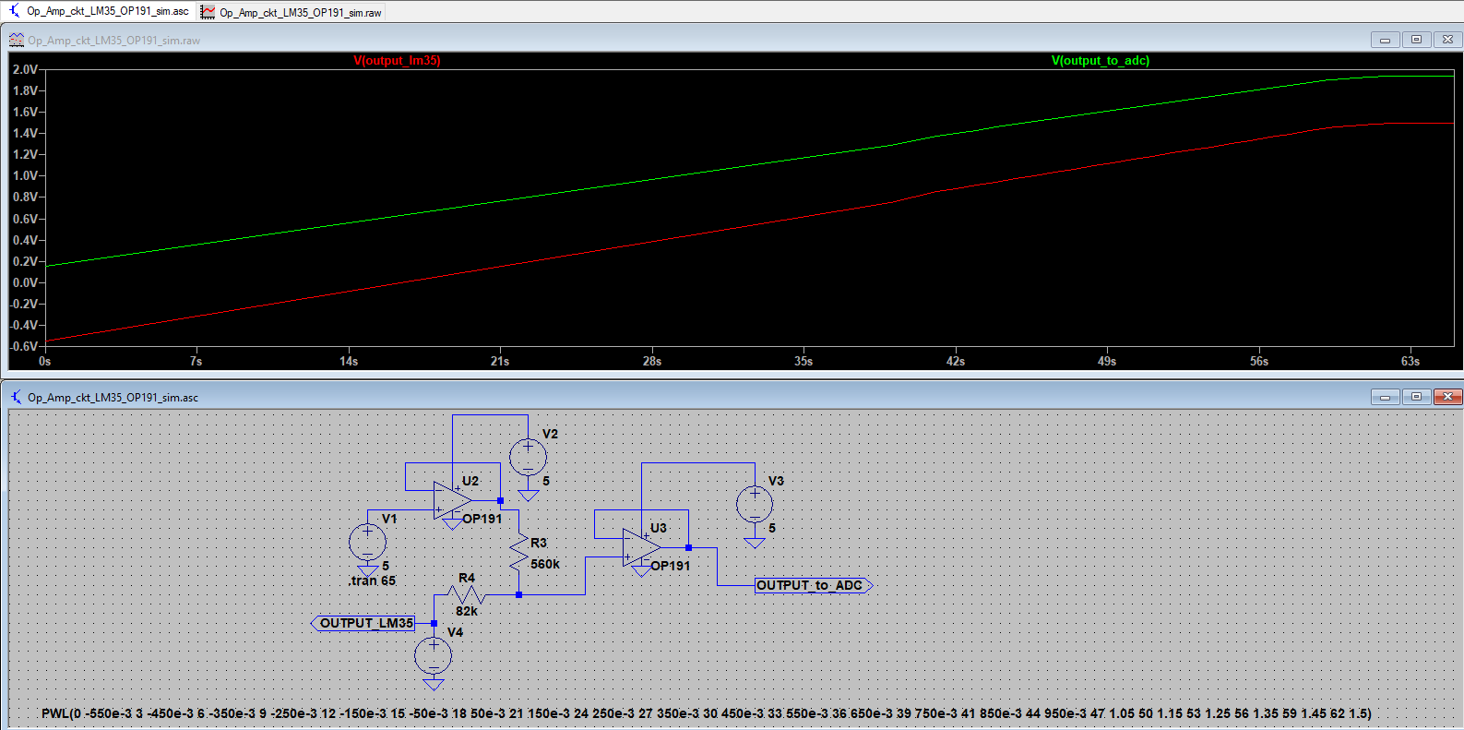Image resolution: width=1464 pixels, height=730 pixels.
Task: Select the green V(output_to_adc) trace label
Action: (x=1101, y=61)
